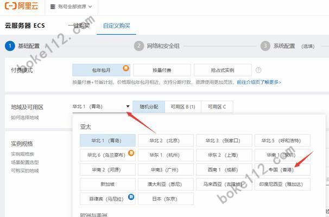Click the 云服务器 ECS page title
The width and height of the screenshot is (329, 217).
[25, 25]
